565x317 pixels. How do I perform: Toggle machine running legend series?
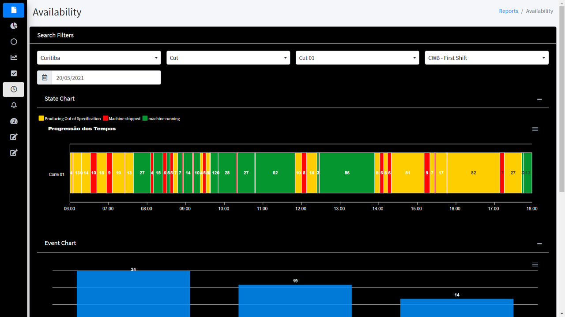click(164, 118)
